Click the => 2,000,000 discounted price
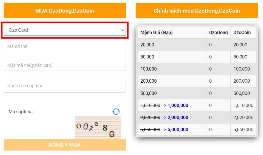Screen dimensions: 263x155 click(175, 117)
